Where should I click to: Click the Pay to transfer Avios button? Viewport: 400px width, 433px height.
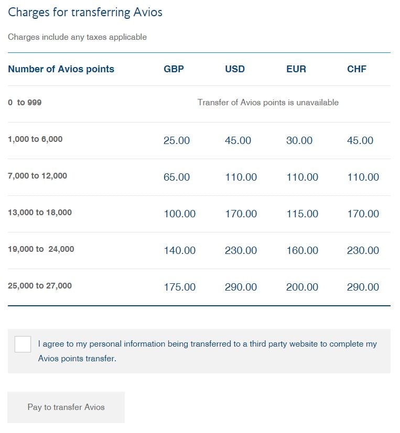coord(66,407)
